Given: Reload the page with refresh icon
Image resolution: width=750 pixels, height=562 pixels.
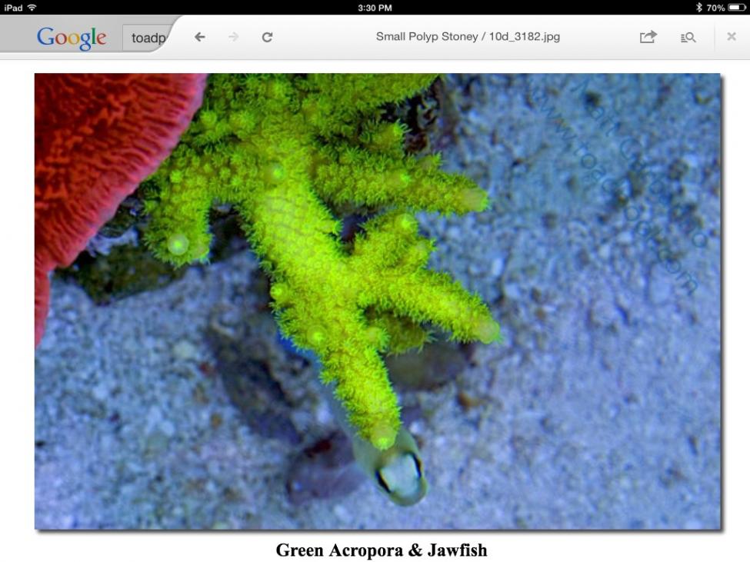Looking at the screenshot, I should tap(268, 37).
